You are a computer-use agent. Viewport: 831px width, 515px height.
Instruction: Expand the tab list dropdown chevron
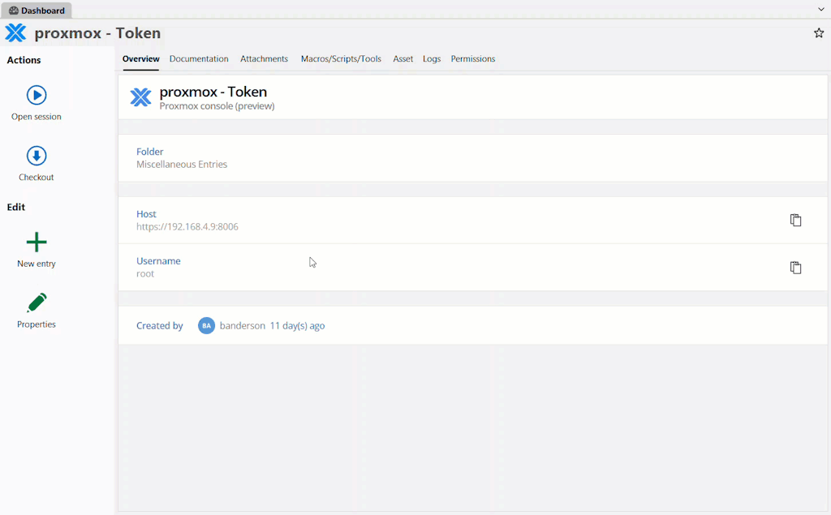click(x=820, y=9)
